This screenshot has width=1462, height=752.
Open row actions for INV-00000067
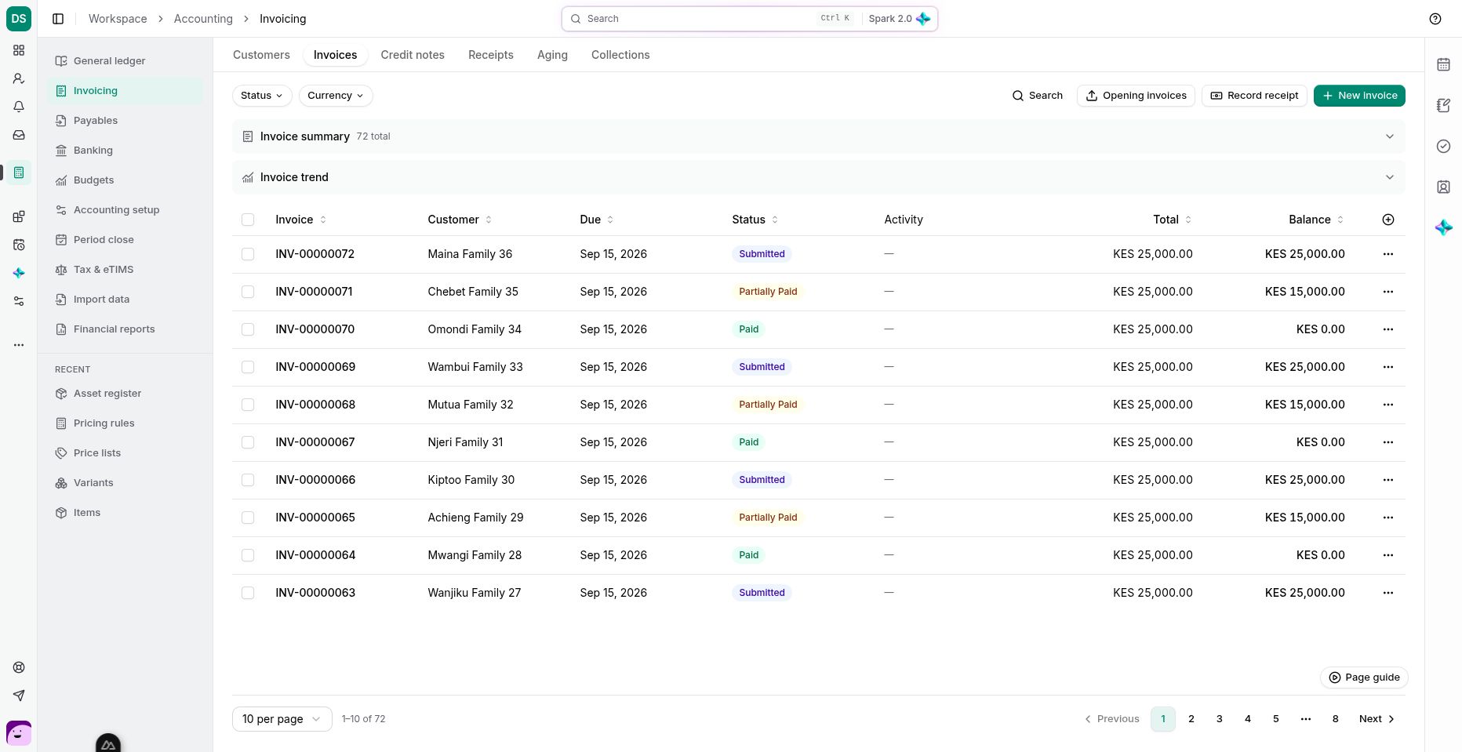1388,442
